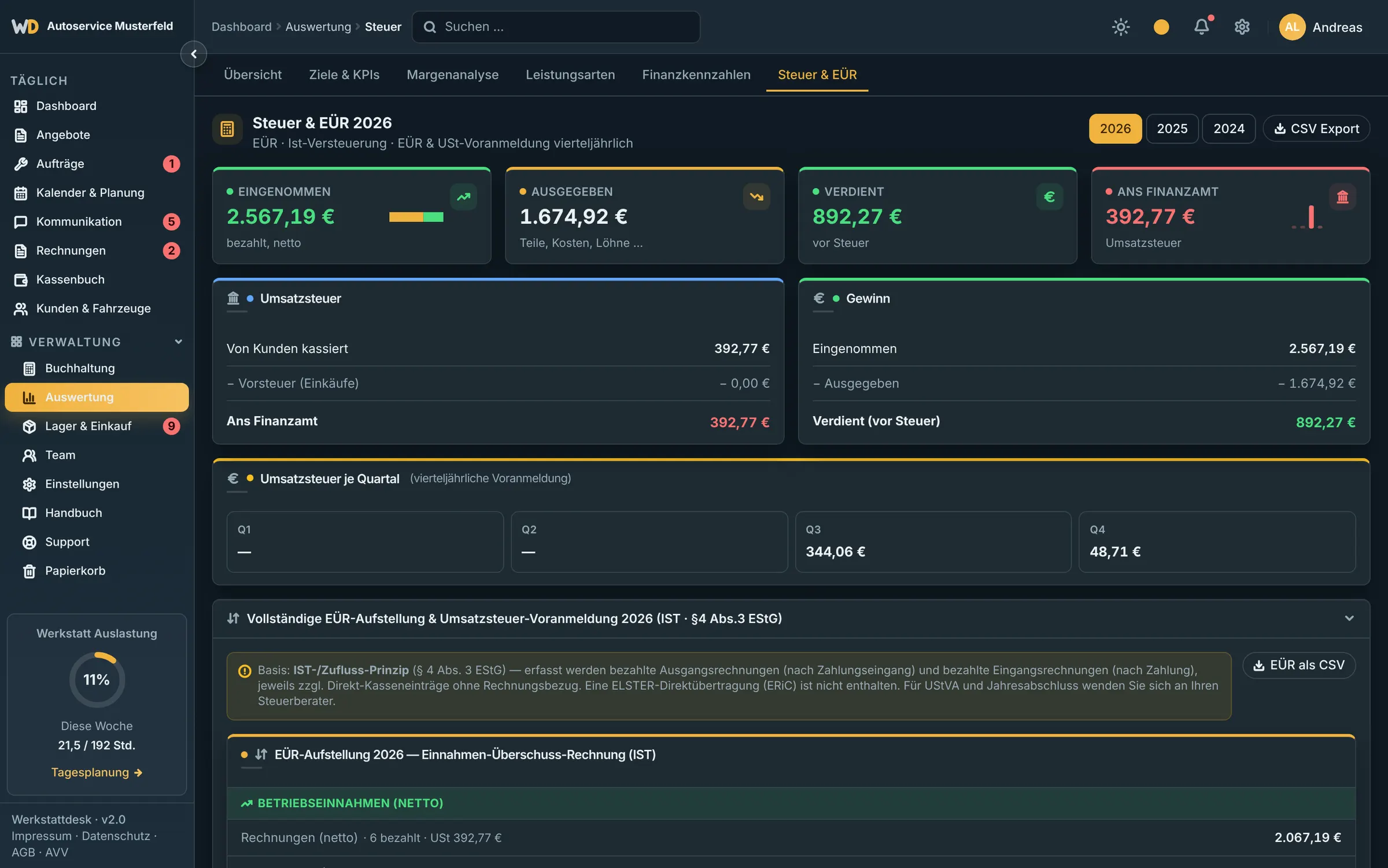Image resolution: width=1388 pixels, height=868 pixels.
Task: Collapse the sidebar with the arrow button
Action: point(194,54)
